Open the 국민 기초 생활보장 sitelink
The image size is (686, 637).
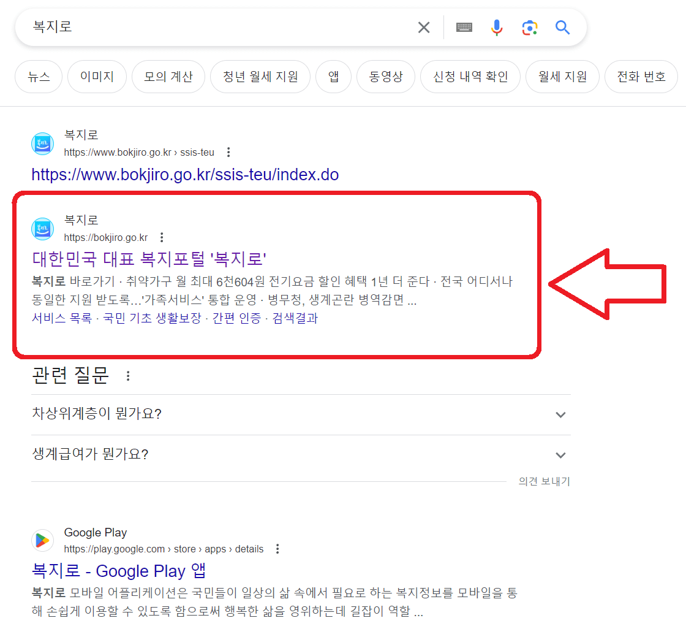pos(152,318)
